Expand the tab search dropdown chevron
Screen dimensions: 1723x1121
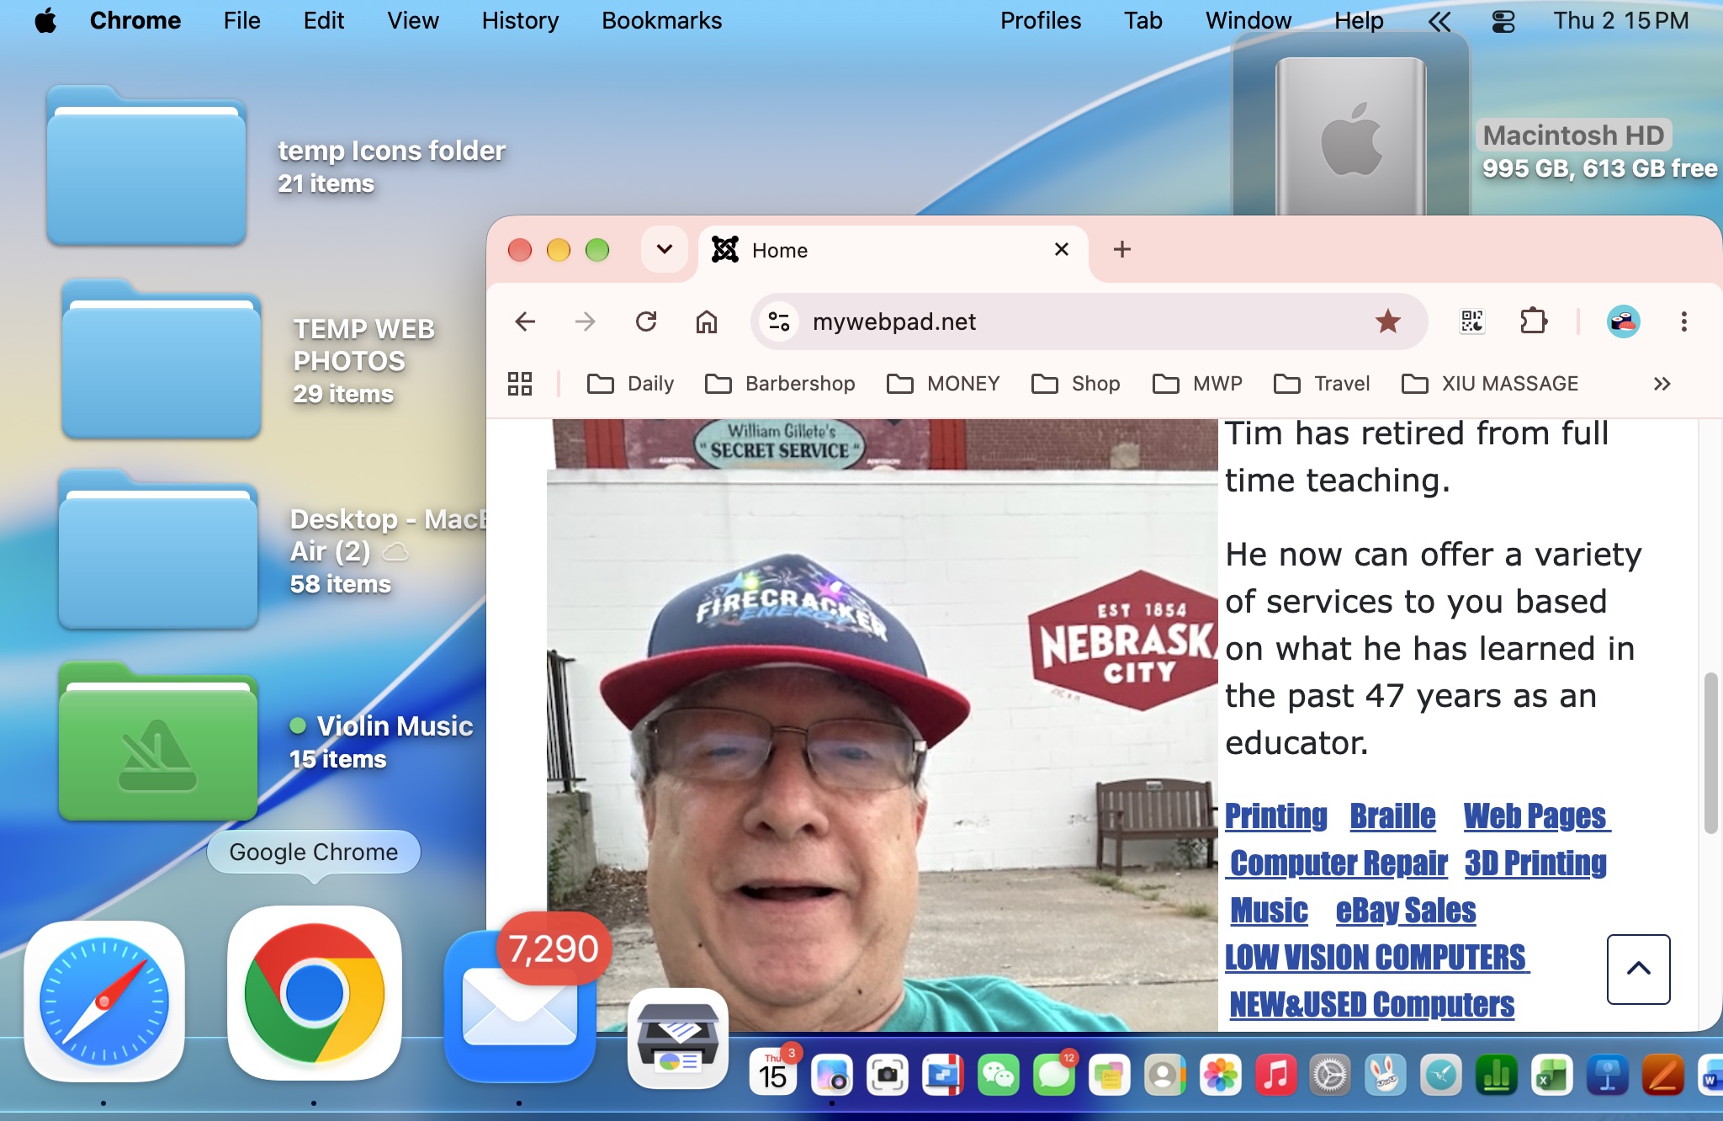(x=665, y=249)
